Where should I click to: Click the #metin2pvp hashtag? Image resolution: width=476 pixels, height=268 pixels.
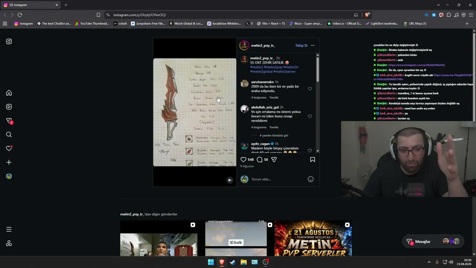[273, 67]
